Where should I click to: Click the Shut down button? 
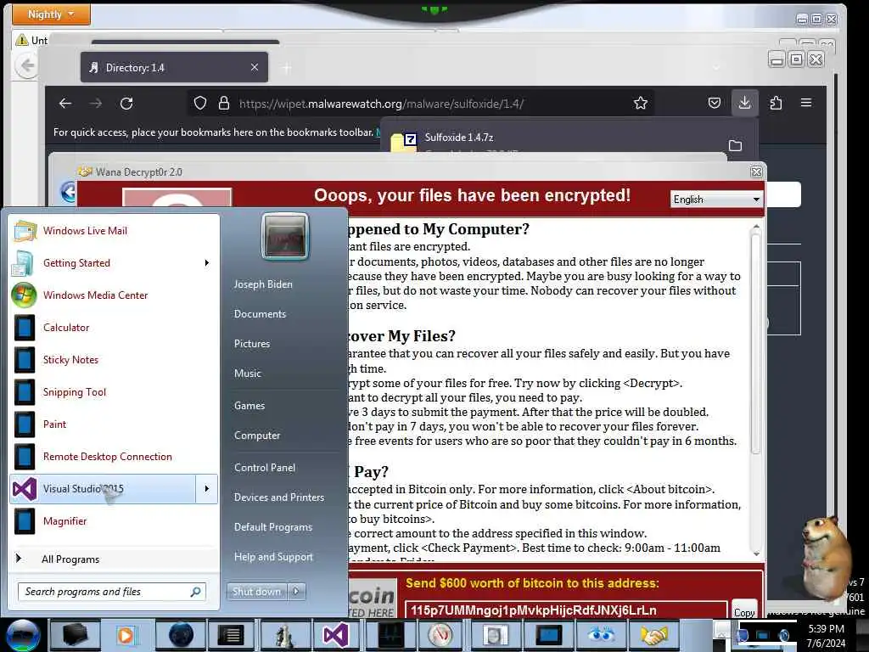(256, 592)
